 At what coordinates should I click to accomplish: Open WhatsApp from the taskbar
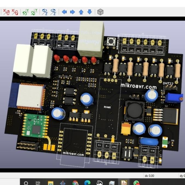pyautogui.click(x=137, y=183)
